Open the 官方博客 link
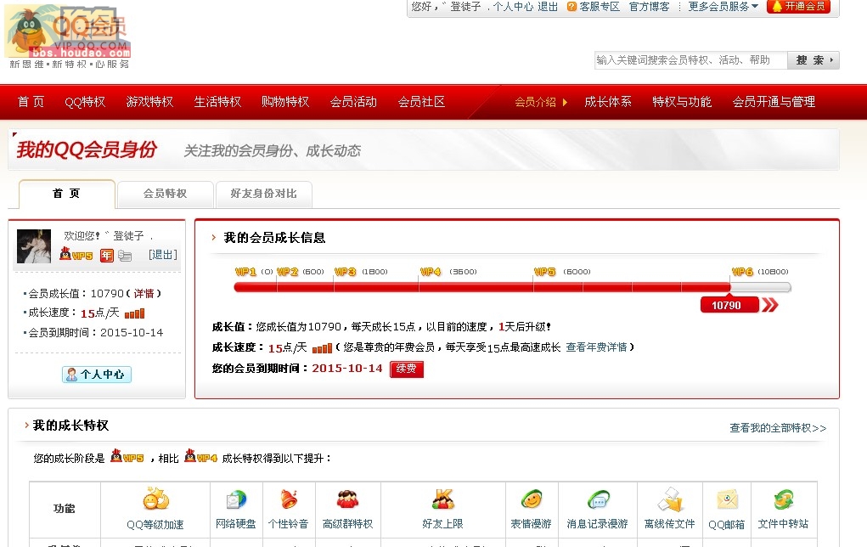Viewport: 867px width, 547px height. click(x=649, y=7)
